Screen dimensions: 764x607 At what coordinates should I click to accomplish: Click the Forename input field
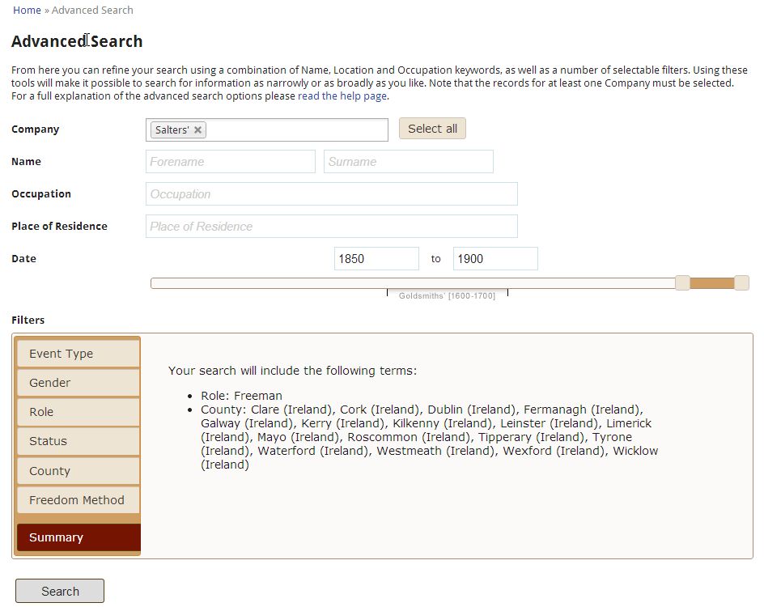231,162
